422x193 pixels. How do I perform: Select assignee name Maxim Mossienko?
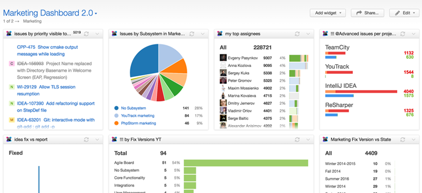pos(244,88)
